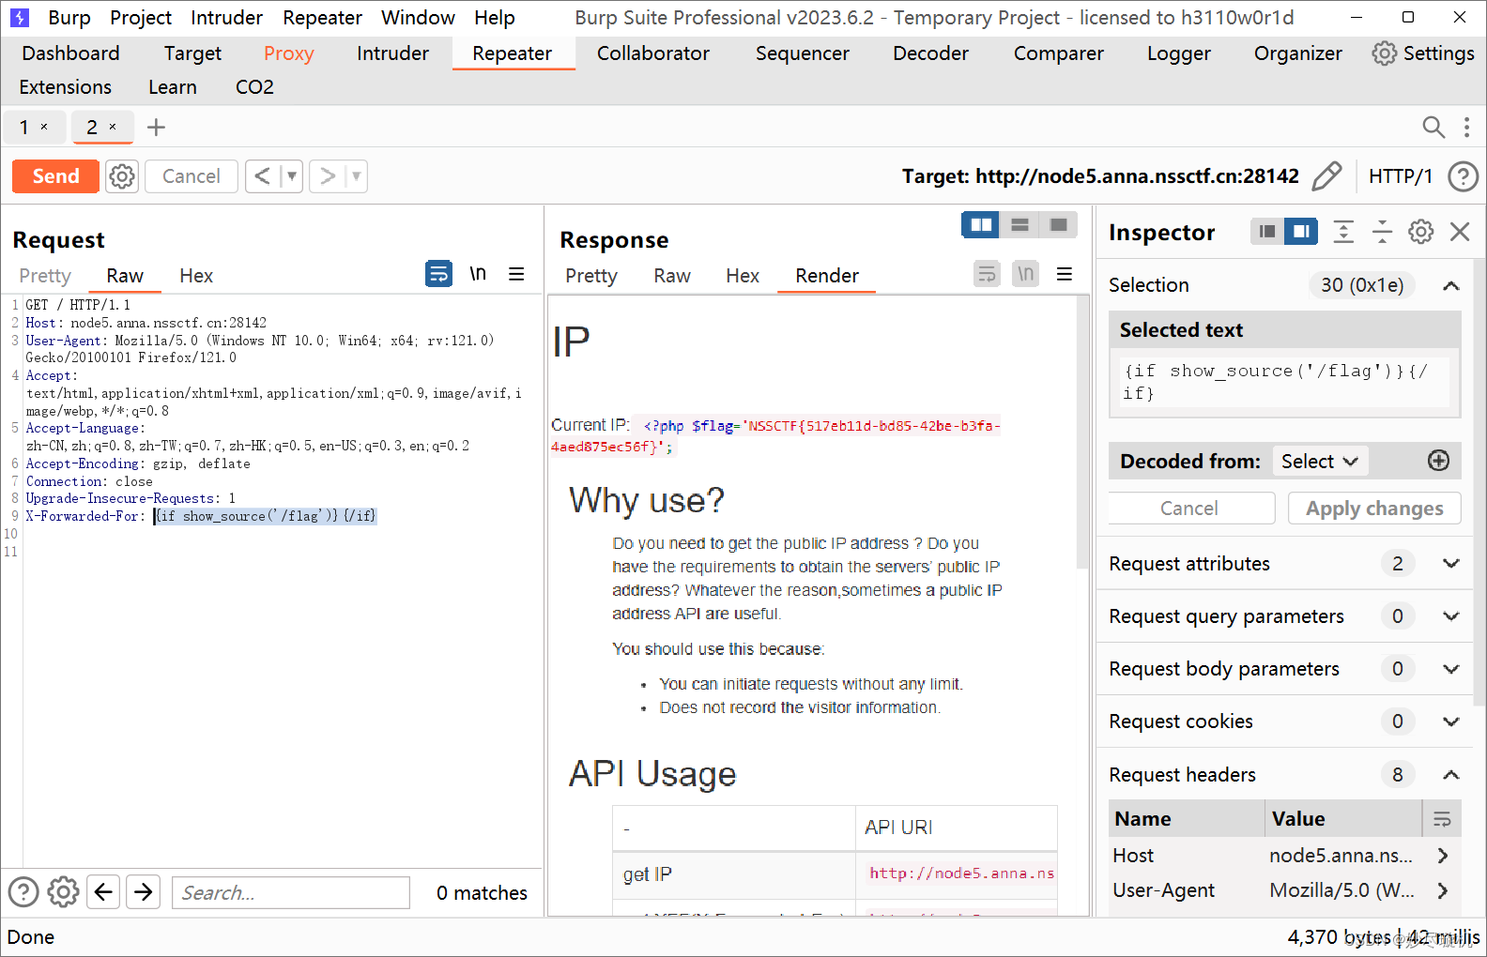
Task: Open the Proxy tool tab
Action: pyautogui.click(x=288, y=53)
